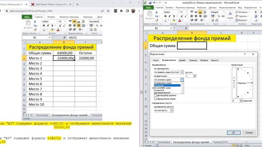Switch to Заливка tab in Format Cells dialog
Screen dimensions: 262x147
[204, 60]
